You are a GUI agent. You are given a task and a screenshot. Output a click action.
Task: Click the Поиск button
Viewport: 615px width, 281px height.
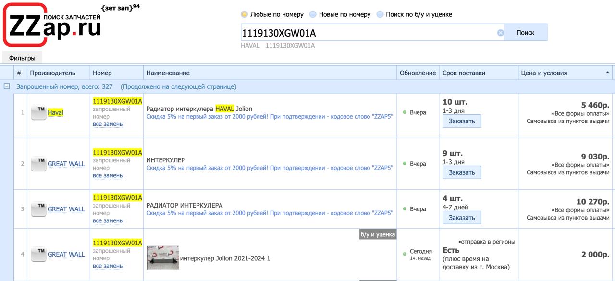pos(525,33)
